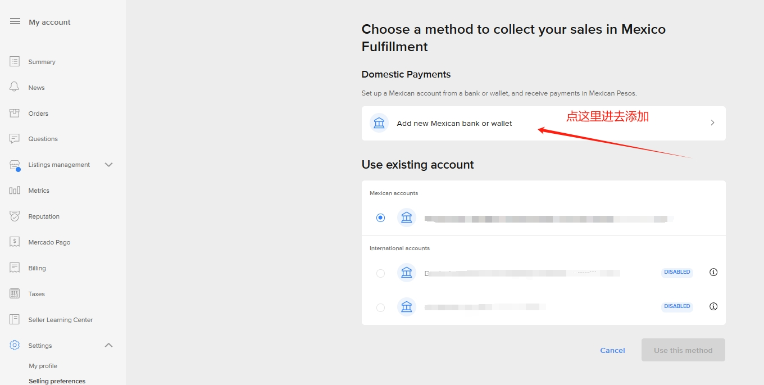Screen dimensions: 764x385
Task: Select the second international account radio button
Action: click(381, 307)
